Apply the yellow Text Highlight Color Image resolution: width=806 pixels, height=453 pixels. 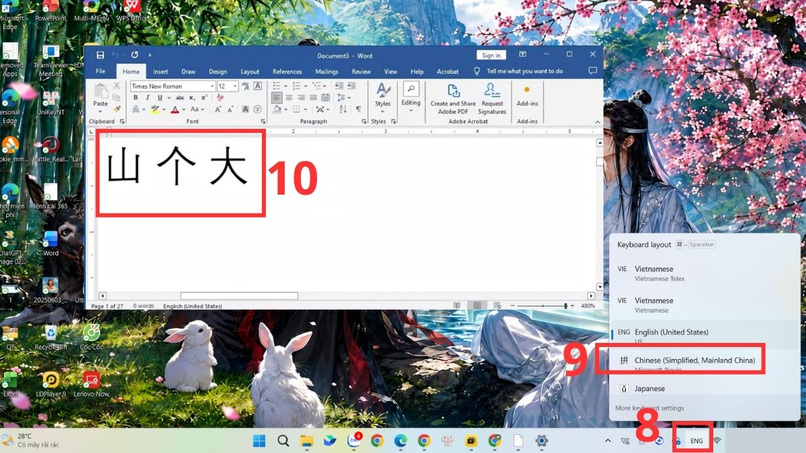[x=155, y=109]
